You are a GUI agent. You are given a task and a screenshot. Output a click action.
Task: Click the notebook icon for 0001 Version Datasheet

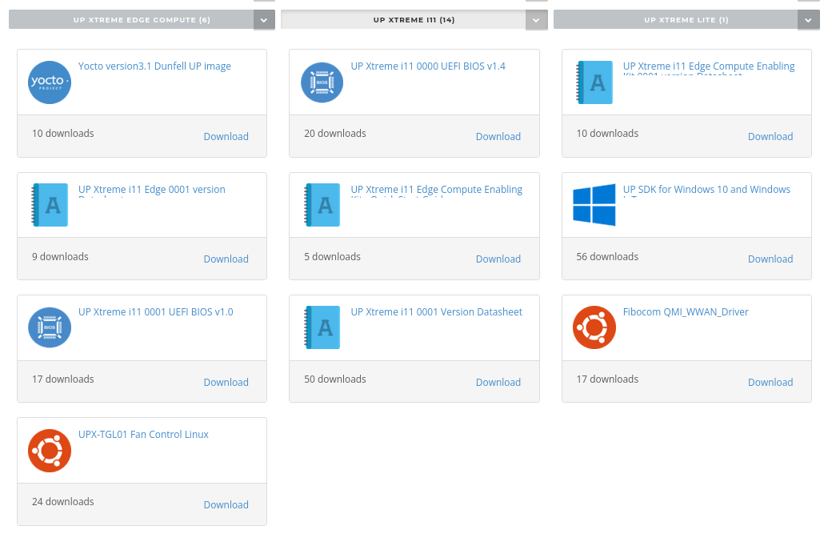(x=322, y=327)
